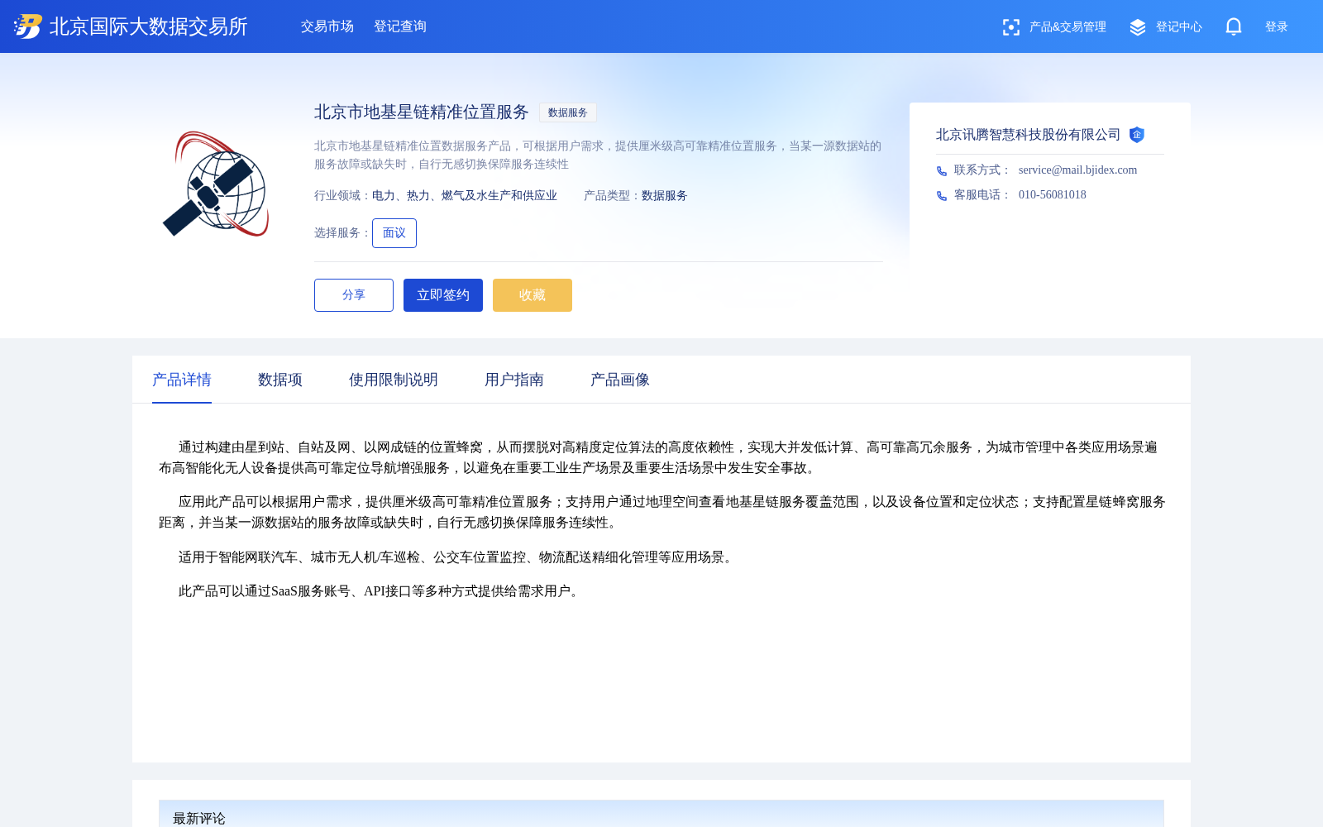
Task: Click the 数据服务 tag next to title
Action: (x=568, y=112)
